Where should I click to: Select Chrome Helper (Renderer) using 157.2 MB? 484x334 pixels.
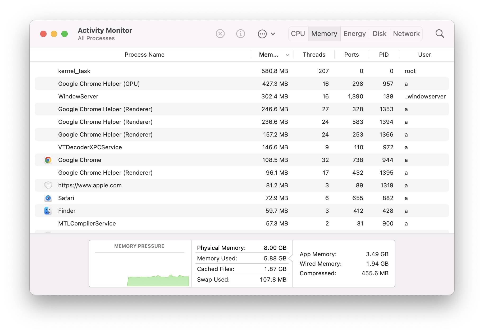coord(242,134)
